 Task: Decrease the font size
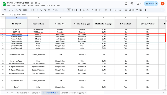(x=65, y=10)
